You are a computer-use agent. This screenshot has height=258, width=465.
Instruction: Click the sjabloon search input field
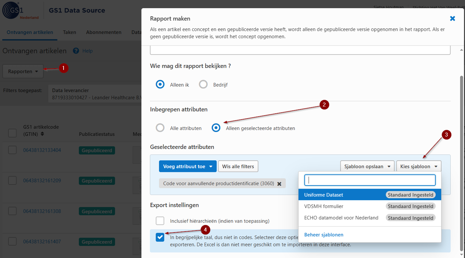(x=369, y=180)
